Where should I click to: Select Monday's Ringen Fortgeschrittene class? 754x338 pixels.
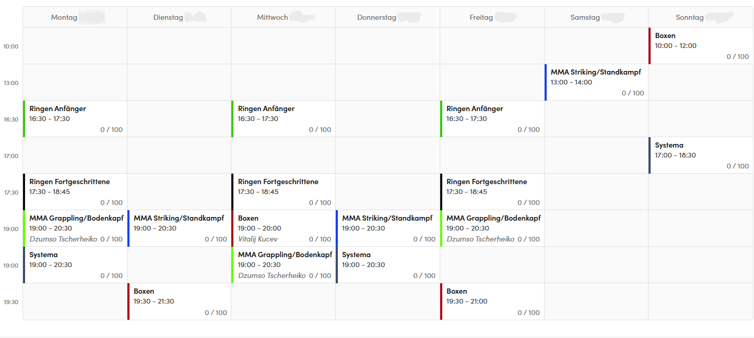tap(75, 192)
